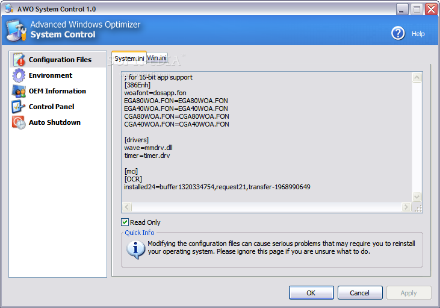
Task: Click the '; for 16-bit app support' line
Action: 158,77
